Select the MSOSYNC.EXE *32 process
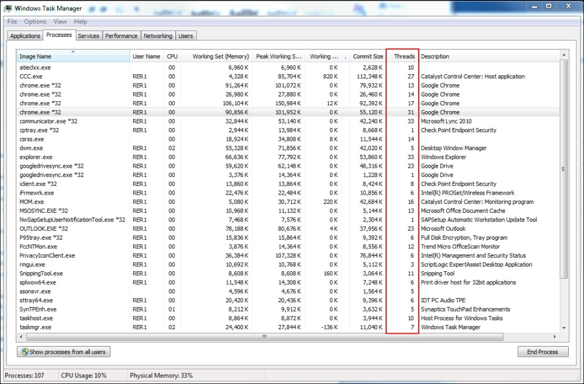The height and width of the screenshot is (384, 584). pos(288,210)
